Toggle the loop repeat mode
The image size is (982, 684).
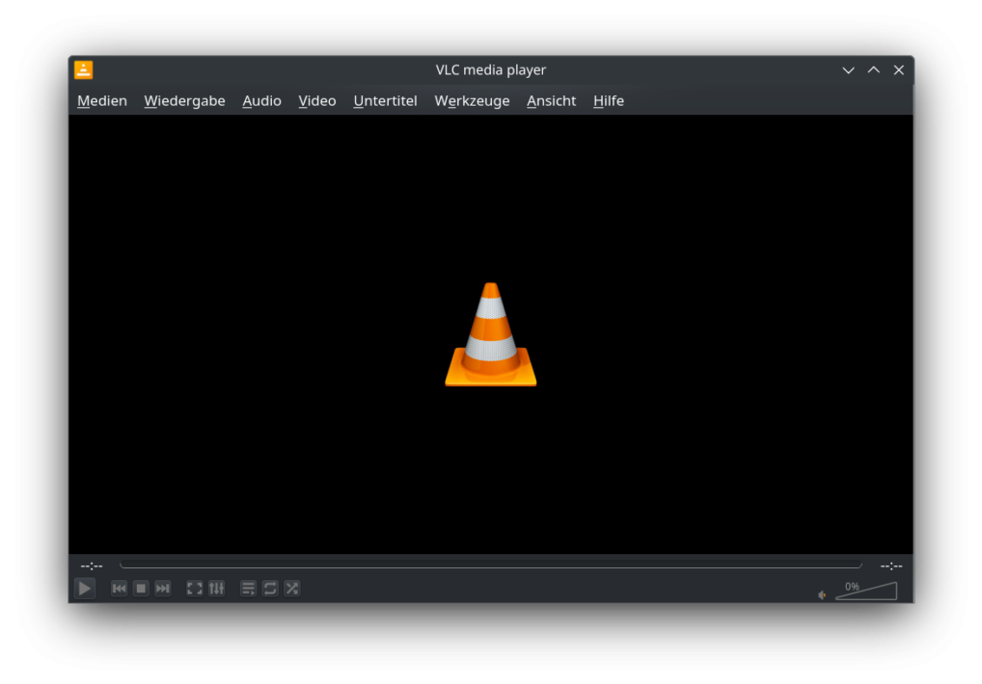click(x=270, y=588)
